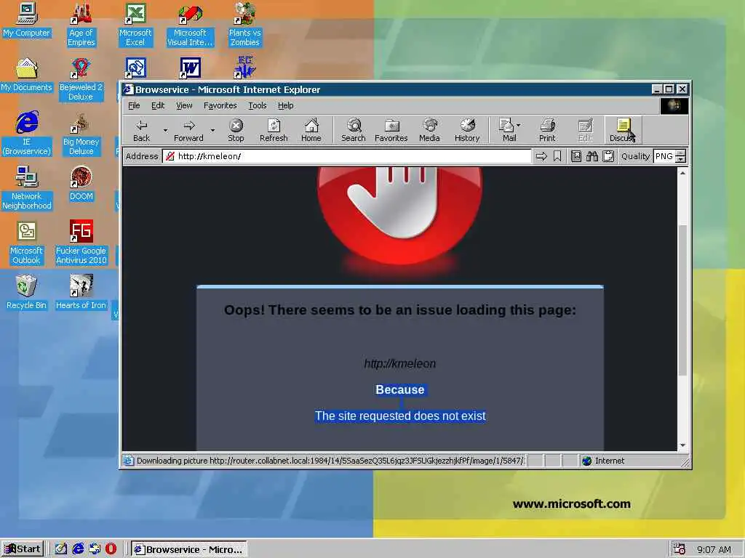Select Network Neighborhood desktop icon
Image resolution: width=745 pixels, height=558 pixels.
point(27,188)
